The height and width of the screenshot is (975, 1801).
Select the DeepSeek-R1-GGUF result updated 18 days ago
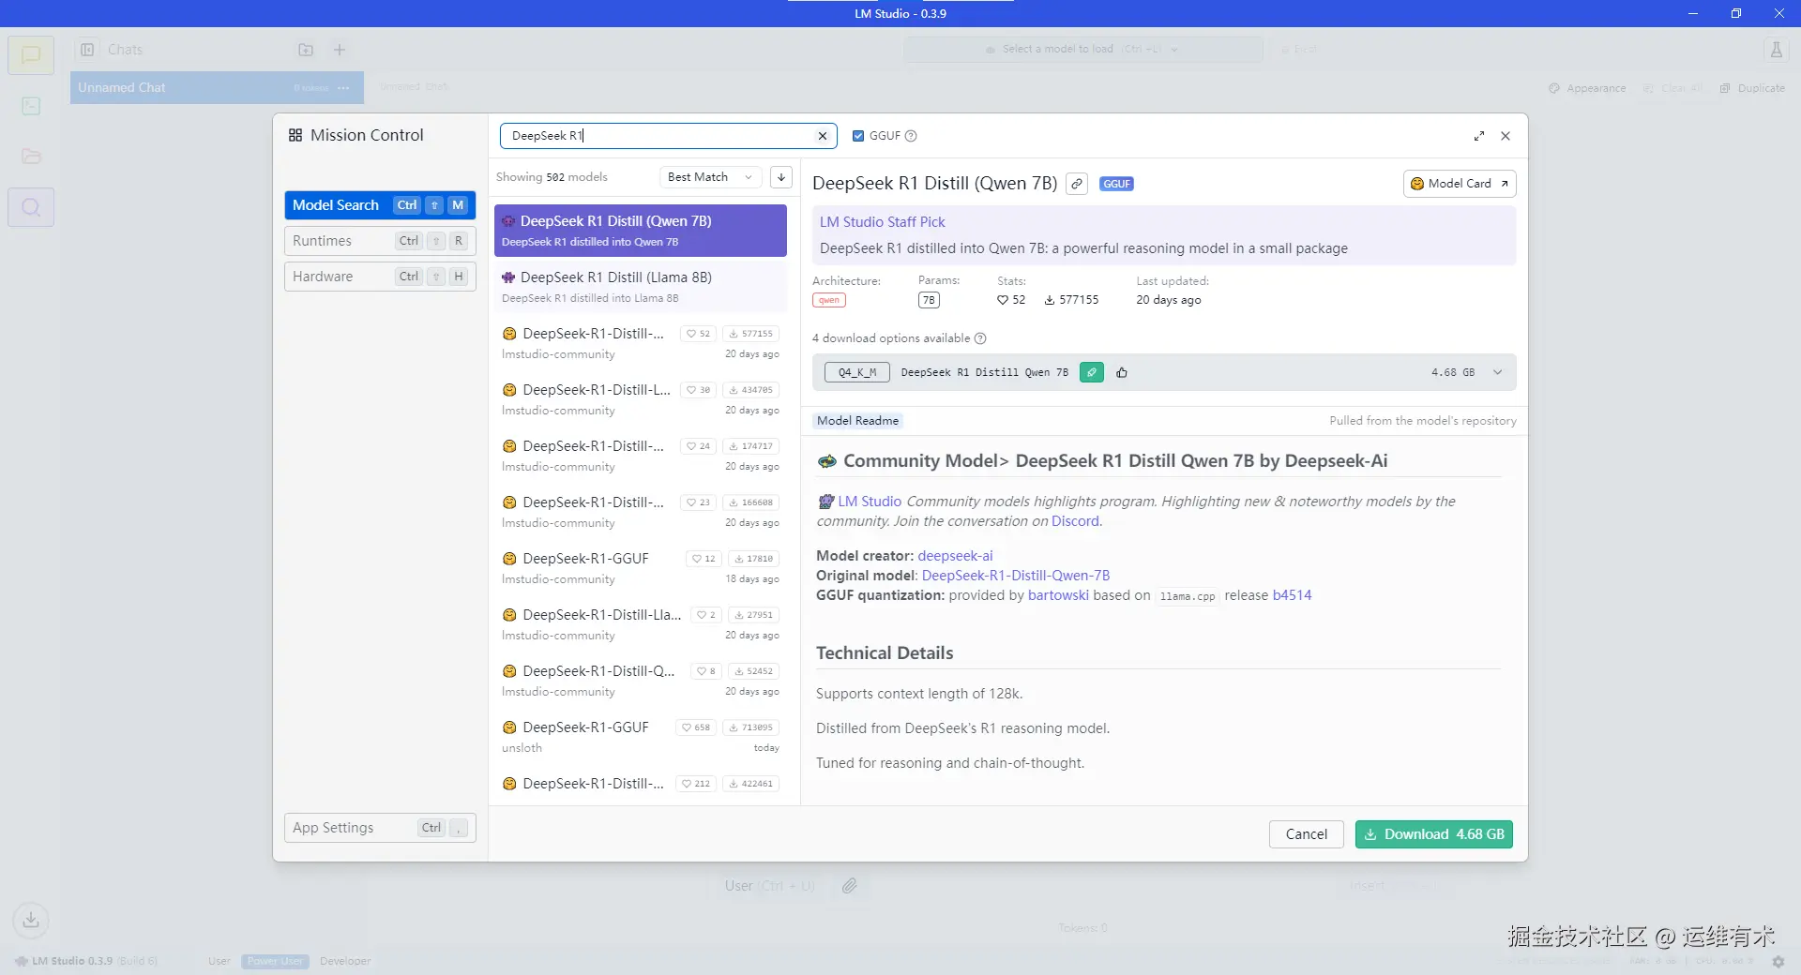click(x=641, y=568)
